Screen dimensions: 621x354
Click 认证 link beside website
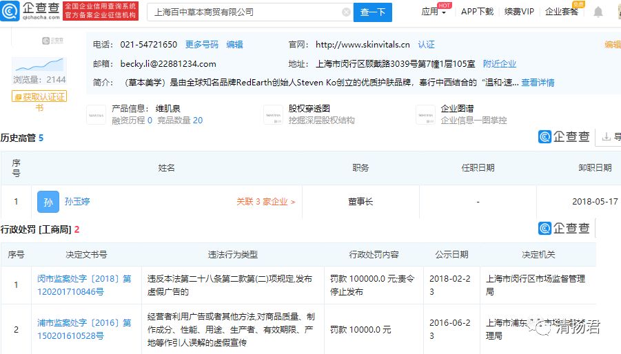pyautogui.click(x=426, y=44)
